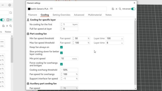The height and width of the screenshot is (91, 162).
Task: Click the Min print speed input field
Action: 69,58
